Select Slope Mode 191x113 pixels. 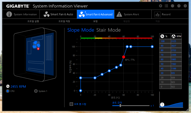point(81,30)
